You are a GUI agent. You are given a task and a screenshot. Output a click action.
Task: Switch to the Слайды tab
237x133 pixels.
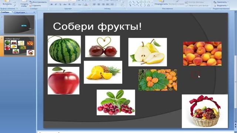coord(5,12)
